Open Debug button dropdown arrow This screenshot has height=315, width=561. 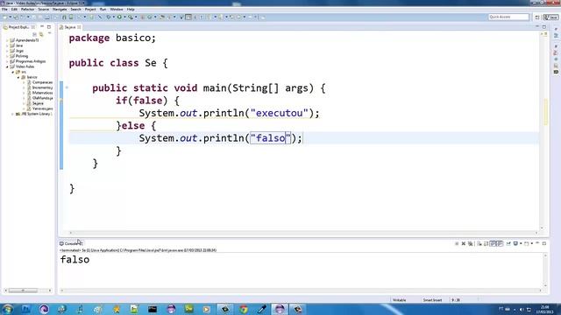(x=113, y=17)
